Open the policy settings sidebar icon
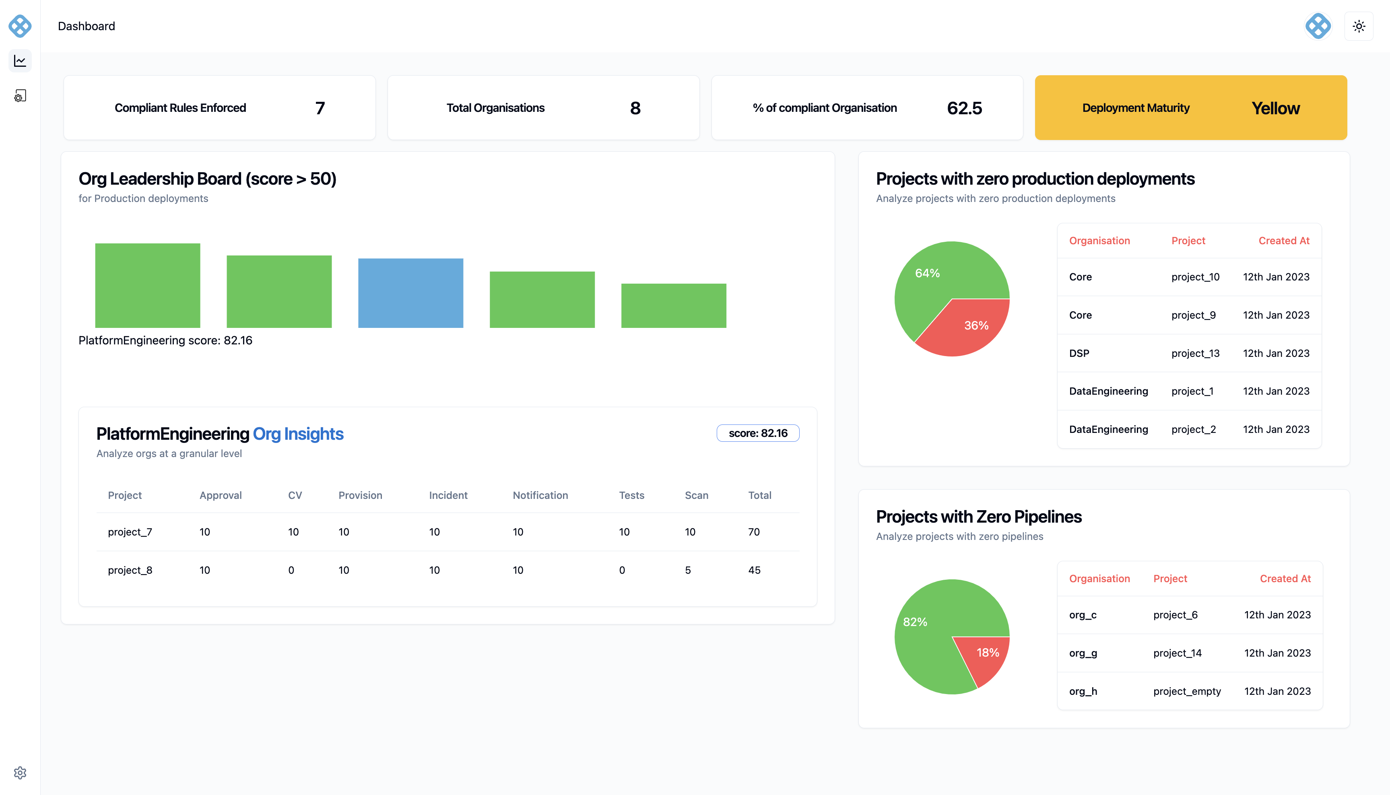 point(20,96)
